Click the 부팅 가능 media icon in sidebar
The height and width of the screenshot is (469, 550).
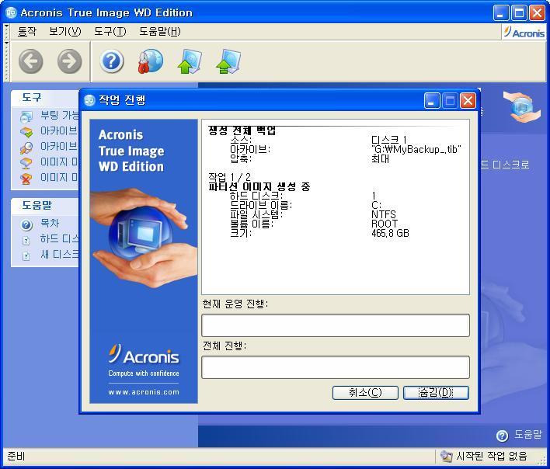click(x=26, y=116)
